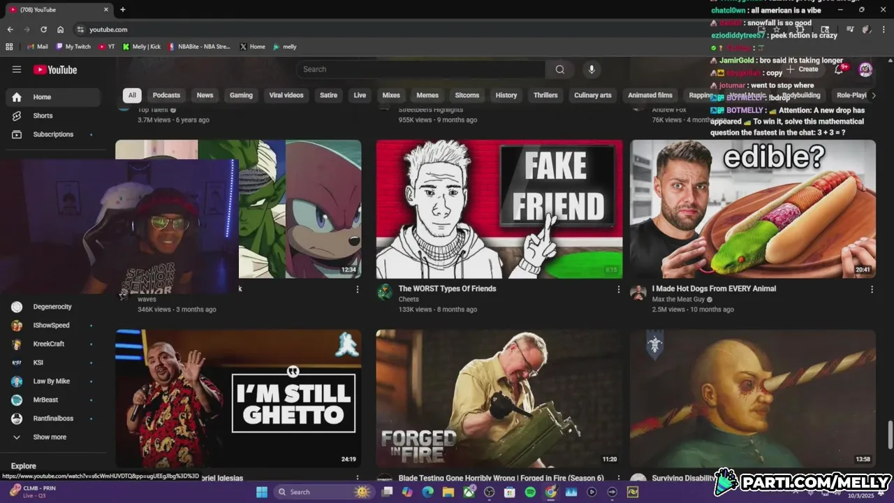Open Spotify from the taskbar
Viewport: 894px width, 503px height.
pyautogui.click(x=530, y=492)
